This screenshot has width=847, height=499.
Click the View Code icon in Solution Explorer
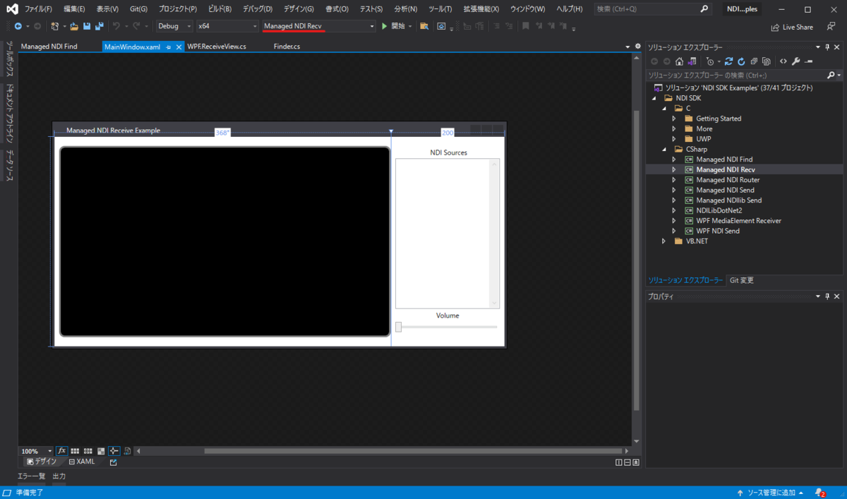click(x=783, y=61)
